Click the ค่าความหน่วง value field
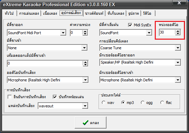The width and height of the screenshot is (189, 133). [x=76, y=32]
